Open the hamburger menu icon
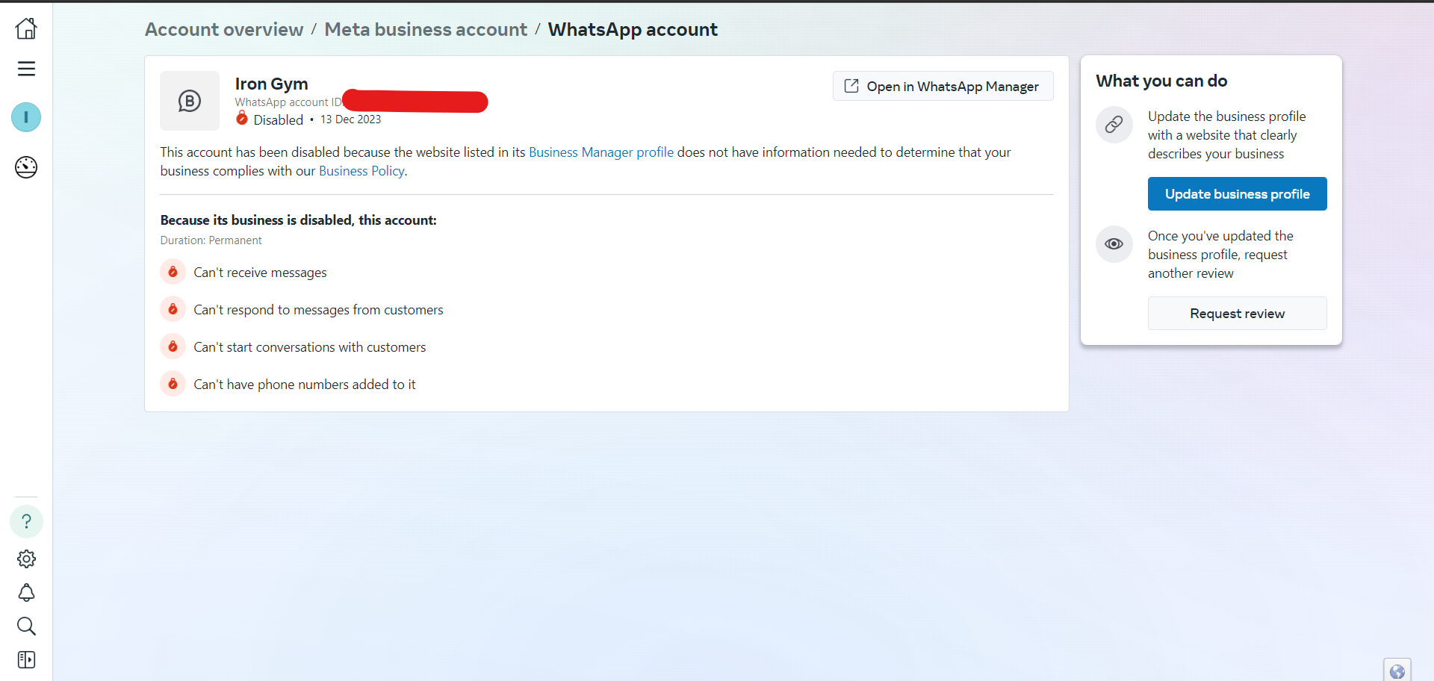This screenshot has height=681, width=1434. pyautogui.click(x=26, y=69)
